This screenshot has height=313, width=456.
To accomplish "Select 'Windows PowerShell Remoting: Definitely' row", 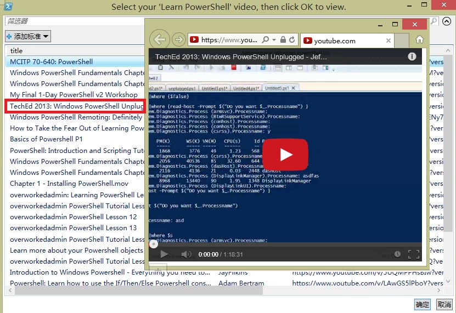I will coord(75,117).
